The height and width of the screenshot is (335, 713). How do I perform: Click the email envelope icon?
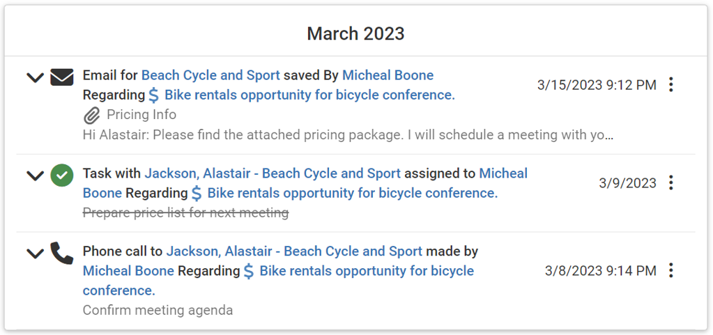pyautogui.click(x=62, y=77)
